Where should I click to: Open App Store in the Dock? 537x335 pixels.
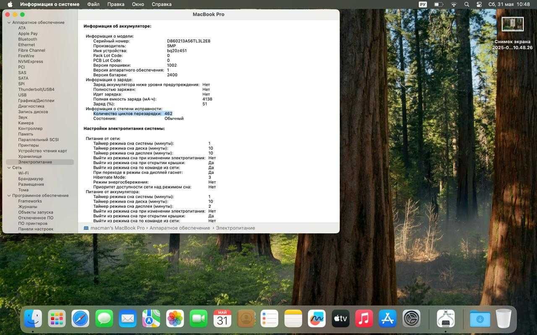388,319
